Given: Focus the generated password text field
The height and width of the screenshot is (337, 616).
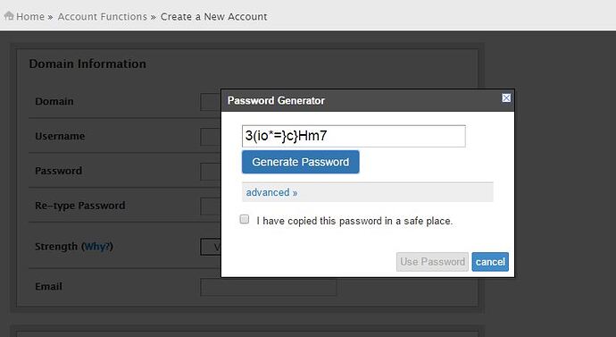Looking at the screenshot, I should pyautogui.click(x=354, y=136).
